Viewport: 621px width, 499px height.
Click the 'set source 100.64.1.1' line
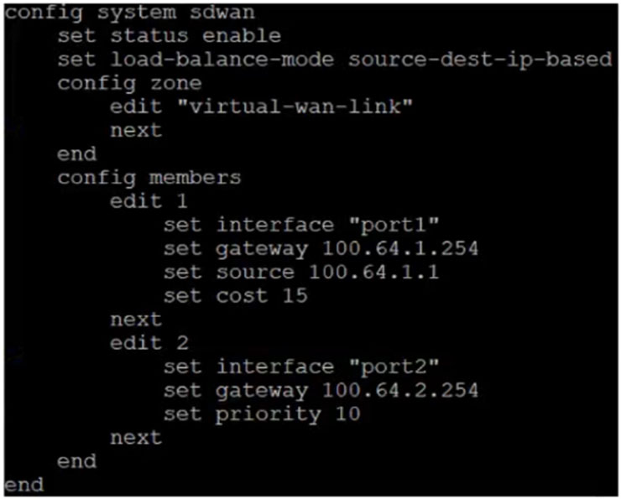pos(301,273)
